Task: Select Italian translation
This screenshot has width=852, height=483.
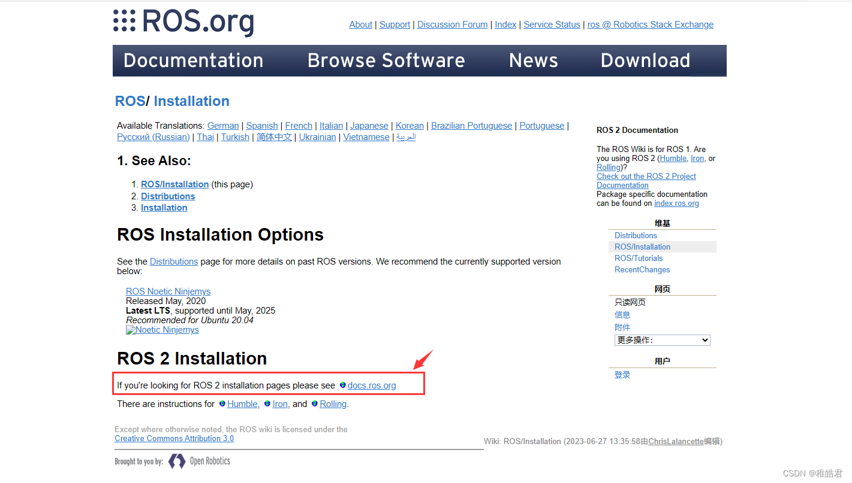Action: (x=332, y=126)
